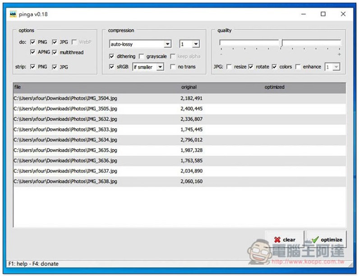The width and height of the screenshot is (359, 277).
Task: Click the 'optimized' column header
Action: [275, 87]
